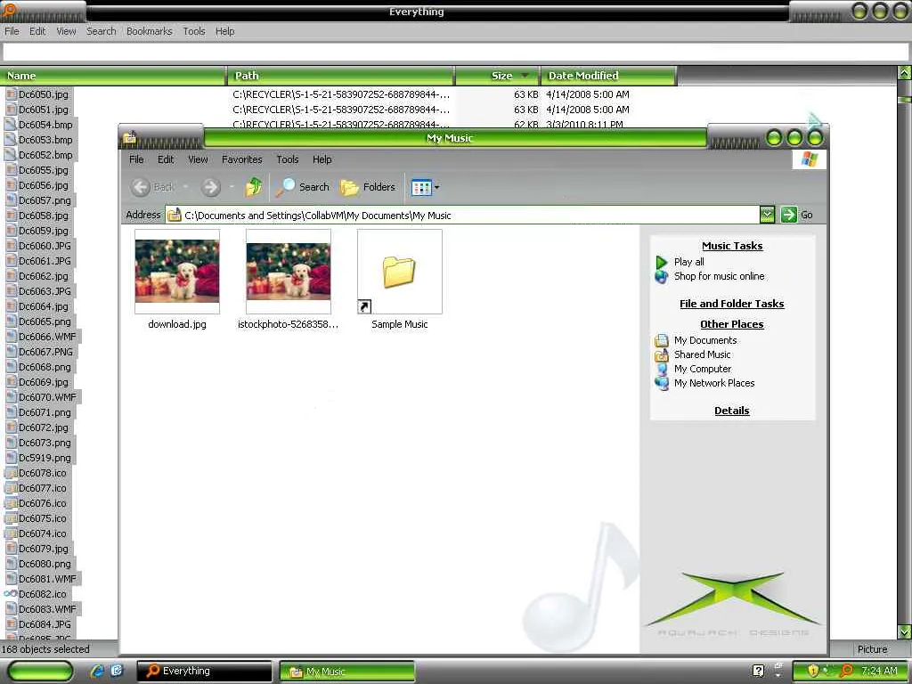Click the Back arrow in My Music
912x684 pixels.
pos(151,187)
